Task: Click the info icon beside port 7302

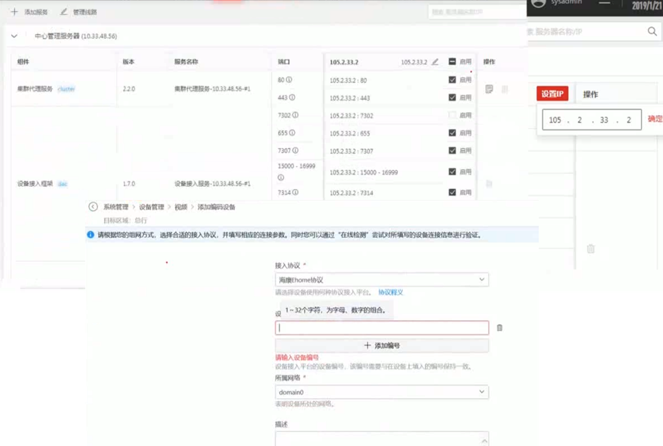Action: 296,115
